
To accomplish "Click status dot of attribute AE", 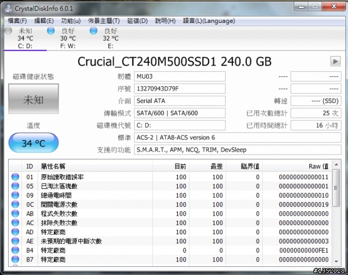I will (15, 241).
